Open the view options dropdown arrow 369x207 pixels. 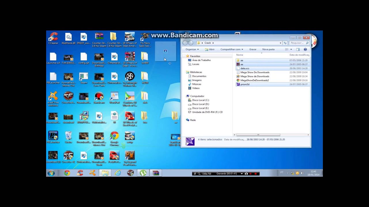[291, 49]
